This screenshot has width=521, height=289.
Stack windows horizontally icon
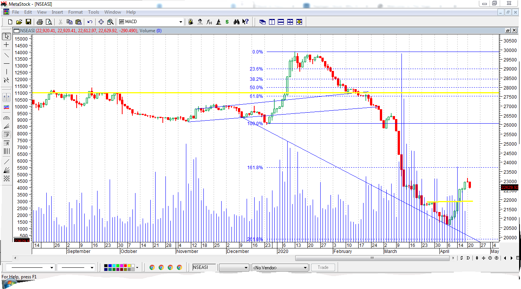click(281, 22)
